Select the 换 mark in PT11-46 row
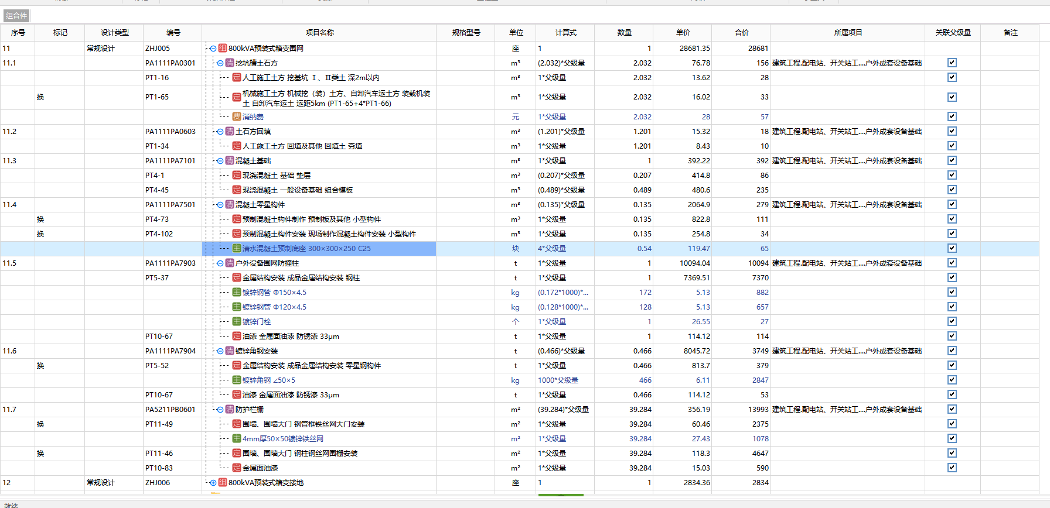The height and width of the screenshot is (508, 1050). (x=40, y=454)
